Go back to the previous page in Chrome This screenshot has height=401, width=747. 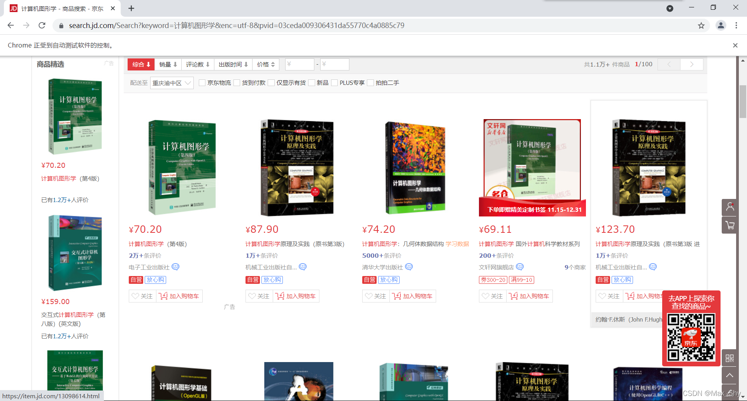click(11, 25)
